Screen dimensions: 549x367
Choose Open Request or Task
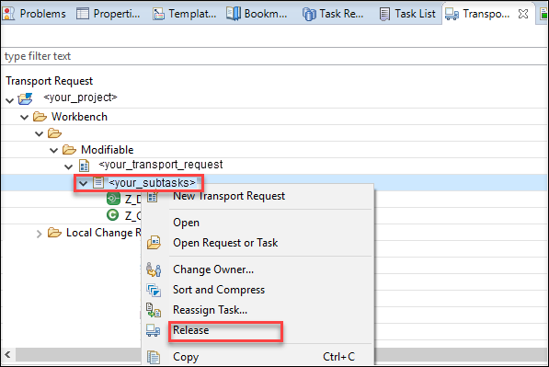click(225, 243)
